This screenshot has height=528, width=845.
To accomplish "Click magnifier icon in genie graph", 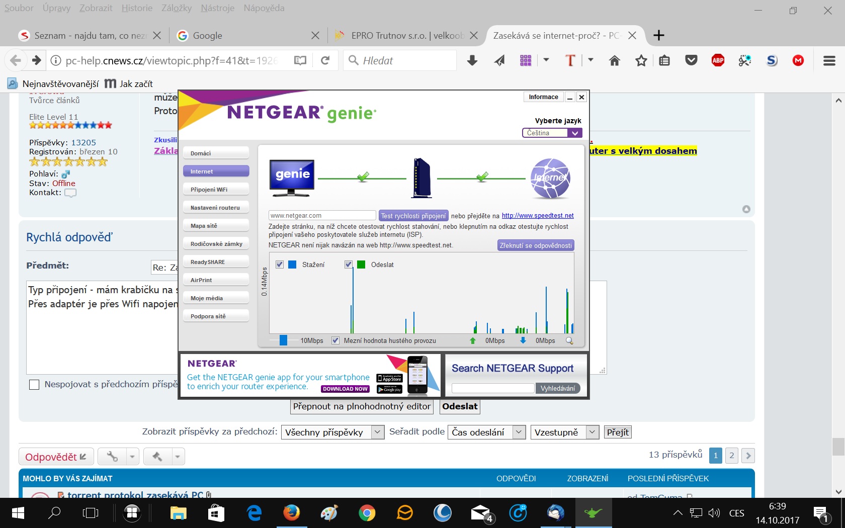I will tap(569, 341).
